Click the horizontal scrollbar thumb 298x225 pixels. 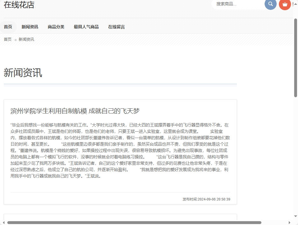tap(134, 223)
